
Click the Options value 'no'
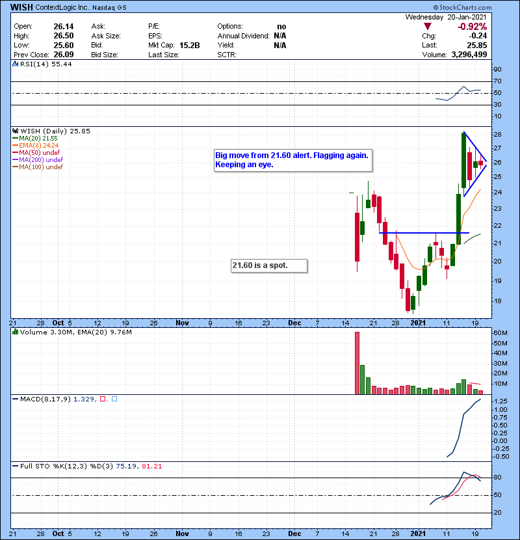tap(281, 27)
